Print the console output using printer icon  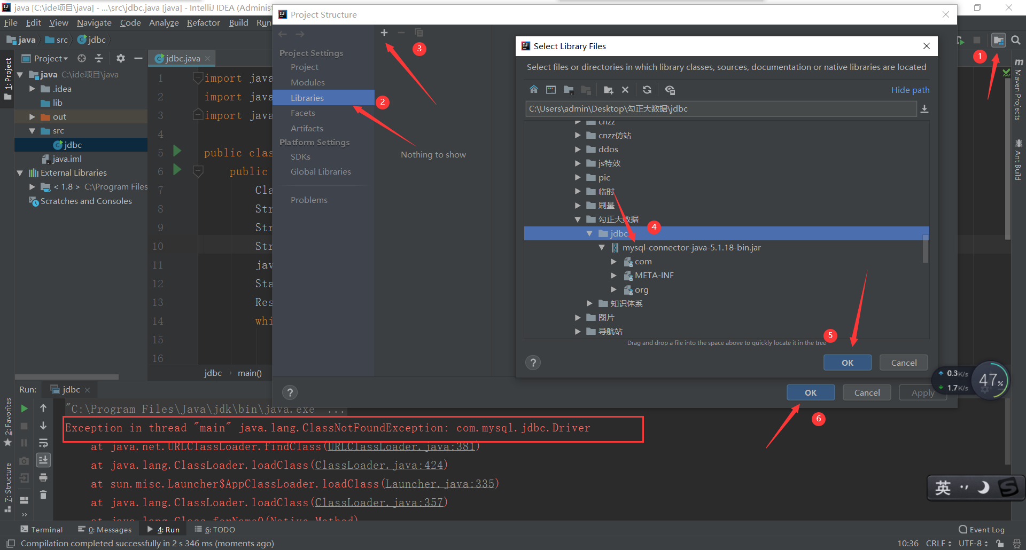44,477
